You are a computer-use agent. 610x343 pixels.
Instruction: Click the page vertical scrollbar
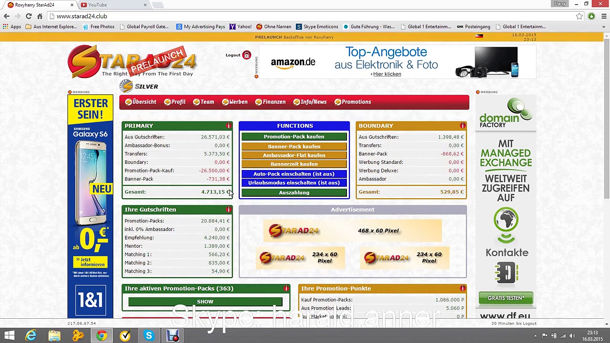pyautogui.click(x=607, y=181)
